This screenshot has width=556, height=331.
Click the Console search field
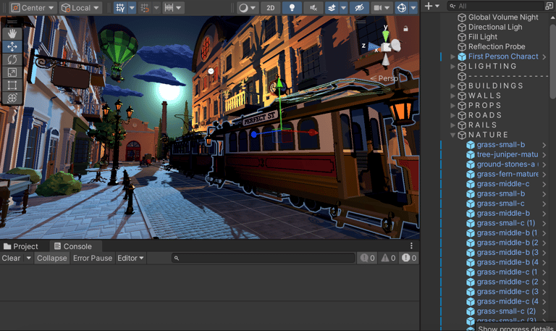point(264,259)
